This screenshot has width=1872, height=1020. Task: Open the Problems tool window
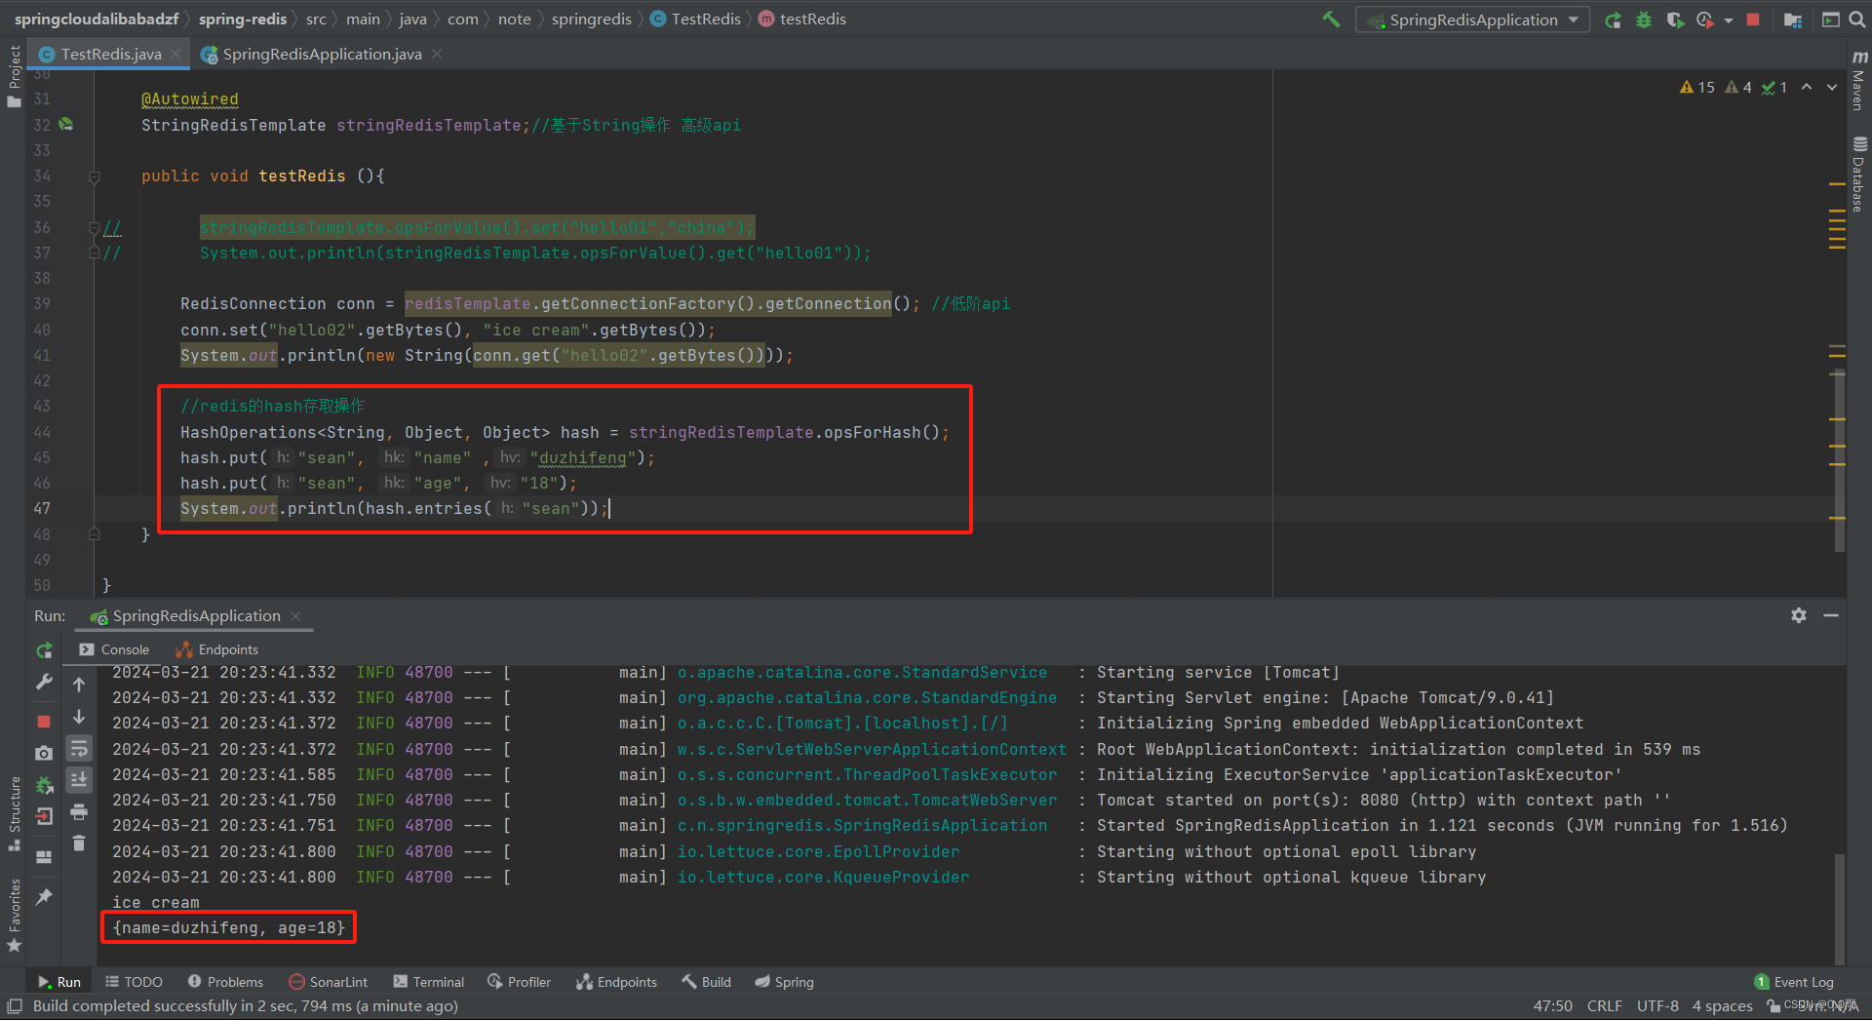click(225, 982)
